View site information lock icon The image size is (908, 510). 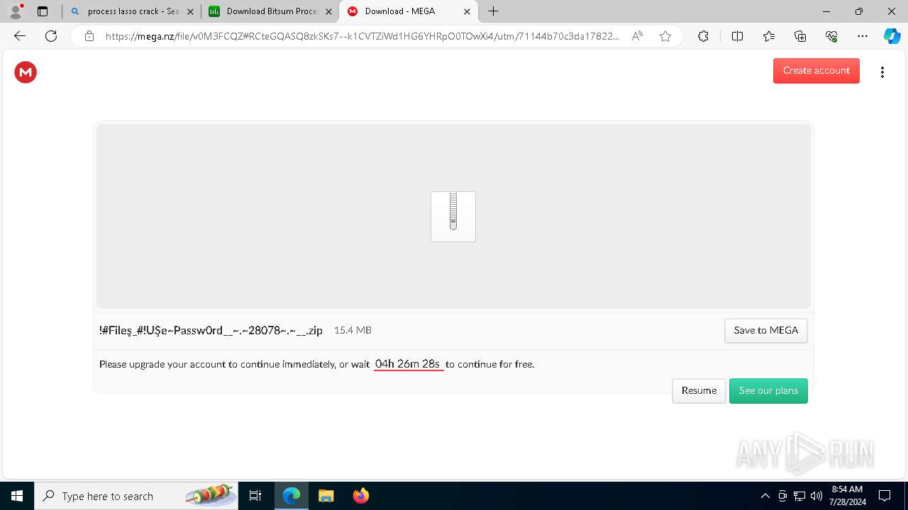[89, 36]
